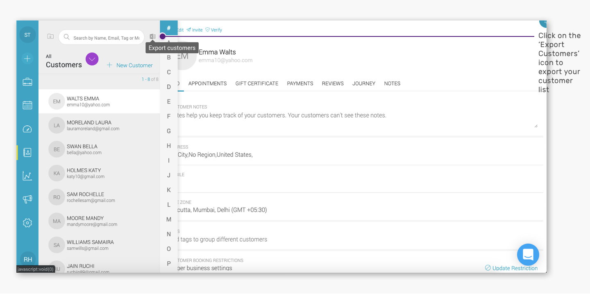The image size is (590, 294).
Task: Switch to the Appointments tab
Action: tap(207, 84)
